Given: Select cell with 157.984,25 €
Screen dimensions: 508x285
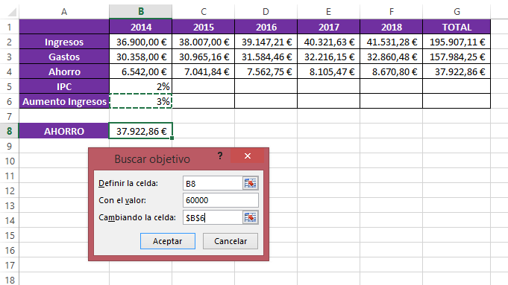Looking at the screenshot, I should coord(457,57).
